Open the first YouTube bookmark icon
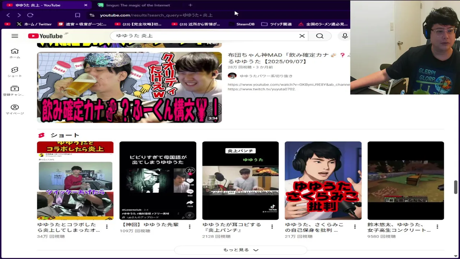 pos(7,24)
